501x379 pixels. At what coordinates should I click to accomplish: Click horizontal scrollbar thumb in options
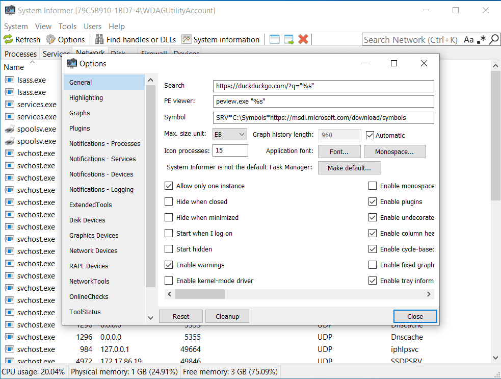(200, 294)
